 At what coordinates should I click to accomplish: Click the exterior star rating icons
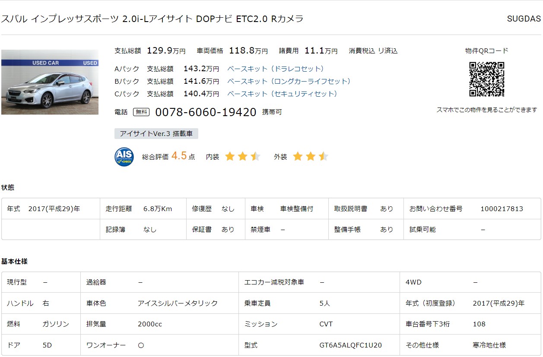coord(310,157)
